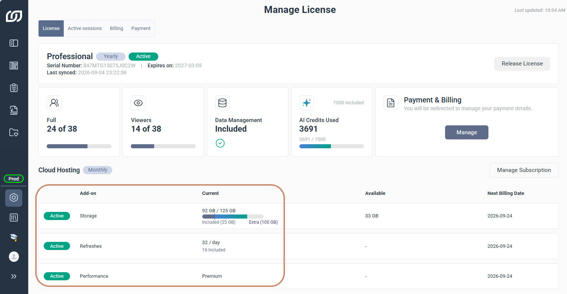This screenshot has width=567, height=294.
Task: Click the '33 GB' available value
Action: coord(372,216)
